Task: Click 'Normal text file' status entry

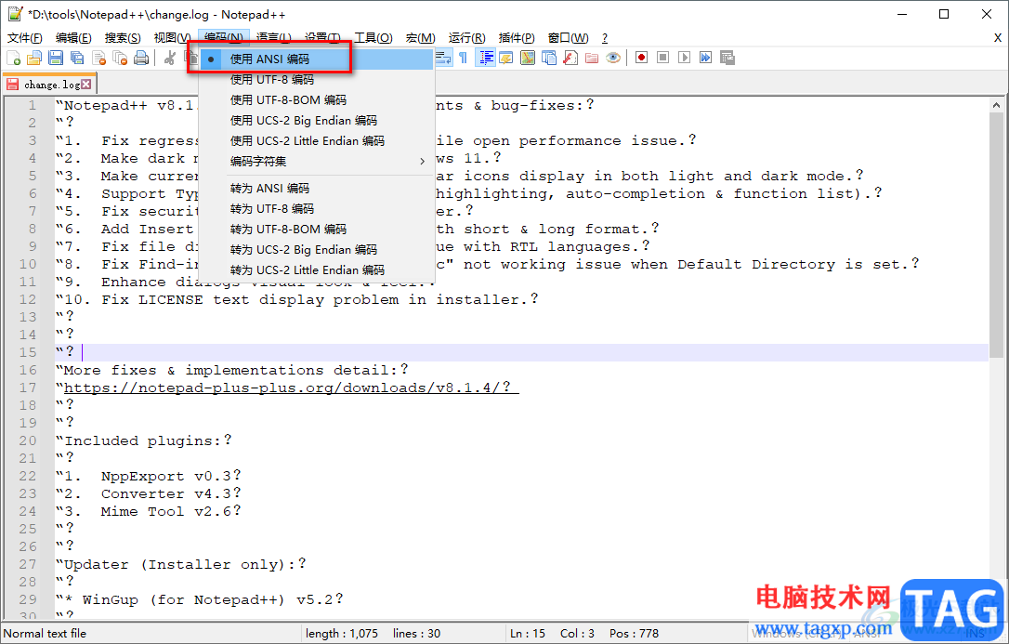Action: click(x=45, y=633)
